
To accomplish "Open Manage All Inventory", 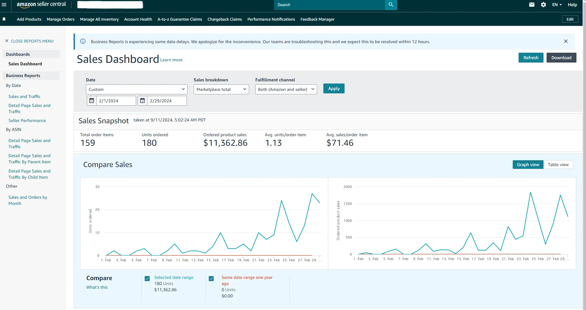I will click(99, 19).
